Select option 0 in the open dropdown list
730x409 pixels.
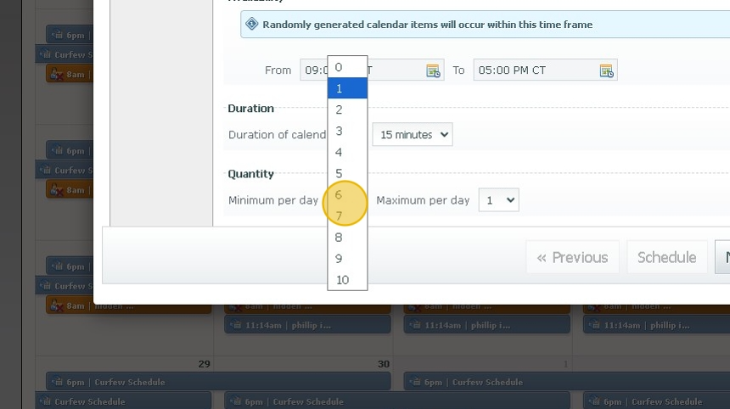tap(347, 67)
